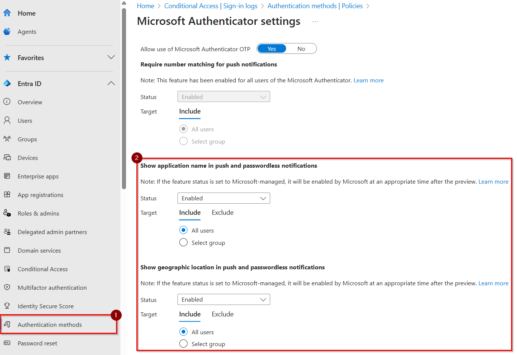Open Status dropdown for geographic location notifications
517x355 pixels.
(223, 300)
